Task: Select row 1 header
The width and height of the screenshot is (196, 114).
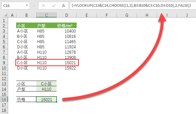Action: (x=4, y=20)
